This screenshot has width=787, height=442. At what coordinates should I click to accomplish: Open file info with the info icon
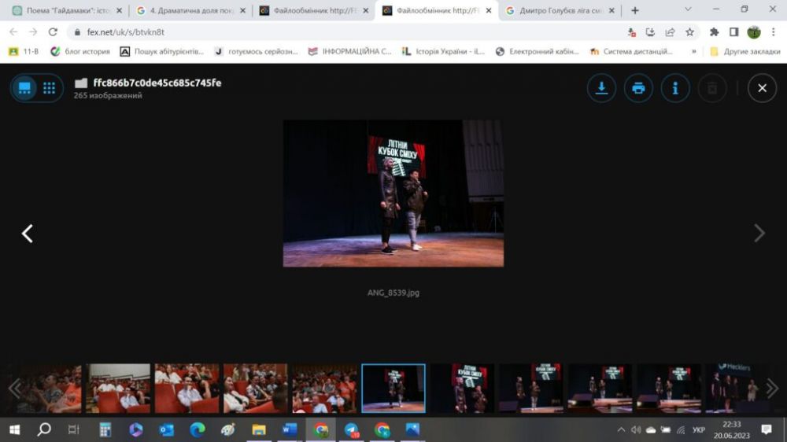click(x=674, y=88)
